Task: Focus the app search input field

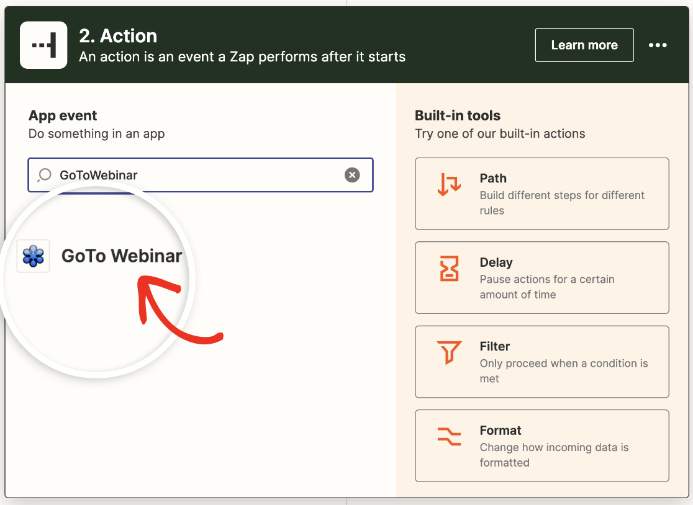Action: [201, 175]
